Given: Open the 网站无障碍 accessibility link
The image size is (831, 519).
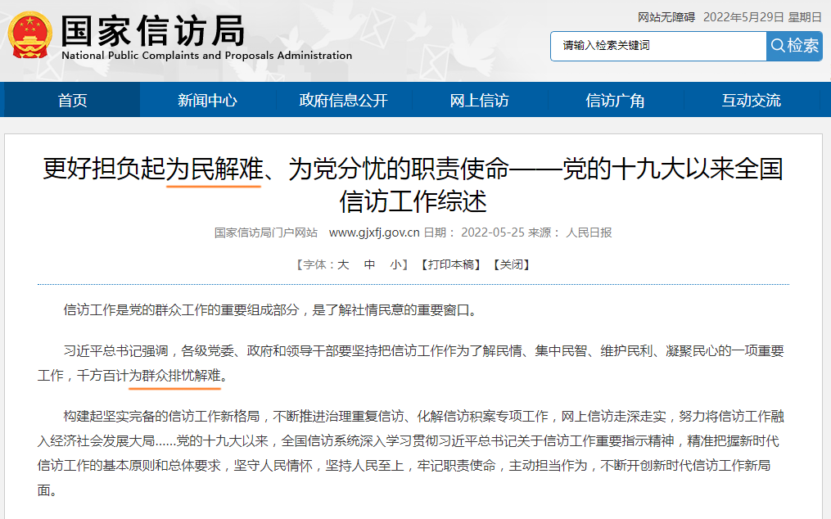Looking at the screenshot, I should click(666, 17).
